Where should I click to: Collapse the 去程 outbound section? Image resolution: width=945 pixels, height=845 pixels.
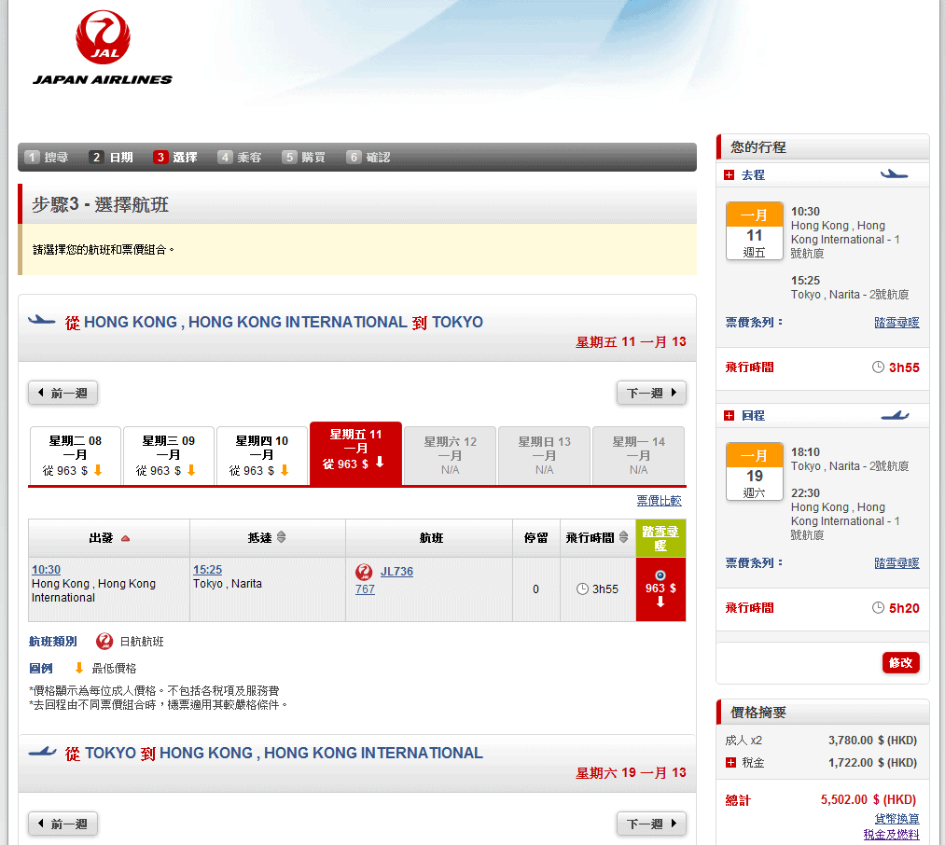click(x=730, y=175)
